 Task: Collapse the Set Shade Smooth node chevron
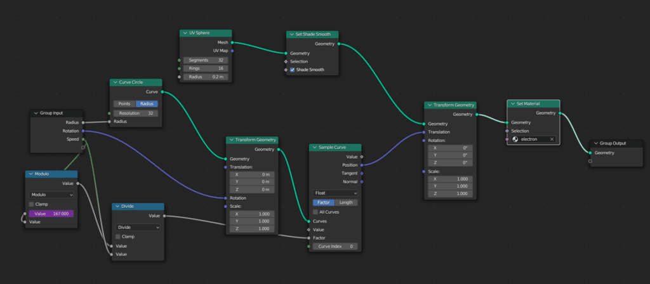[x=291, y=34]
